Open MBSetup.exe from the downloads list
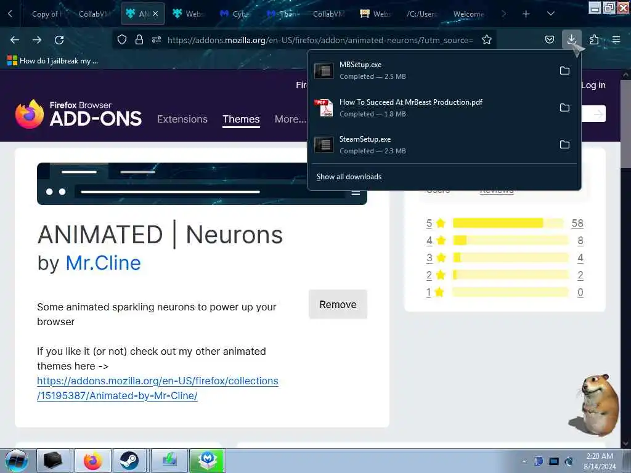Image resolution: width=631 pixels, height=473 pixels. point(431,70)
